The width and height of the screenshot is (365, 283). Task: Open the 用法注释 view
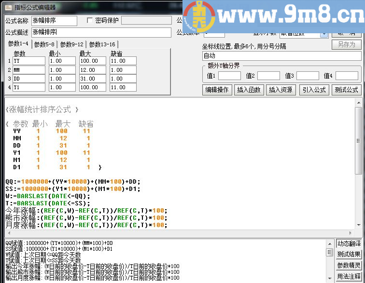pos(349,276)
